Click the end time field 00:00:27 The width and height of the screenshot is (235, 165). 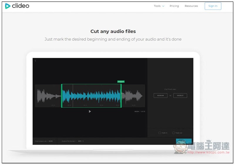pos(180,95)
